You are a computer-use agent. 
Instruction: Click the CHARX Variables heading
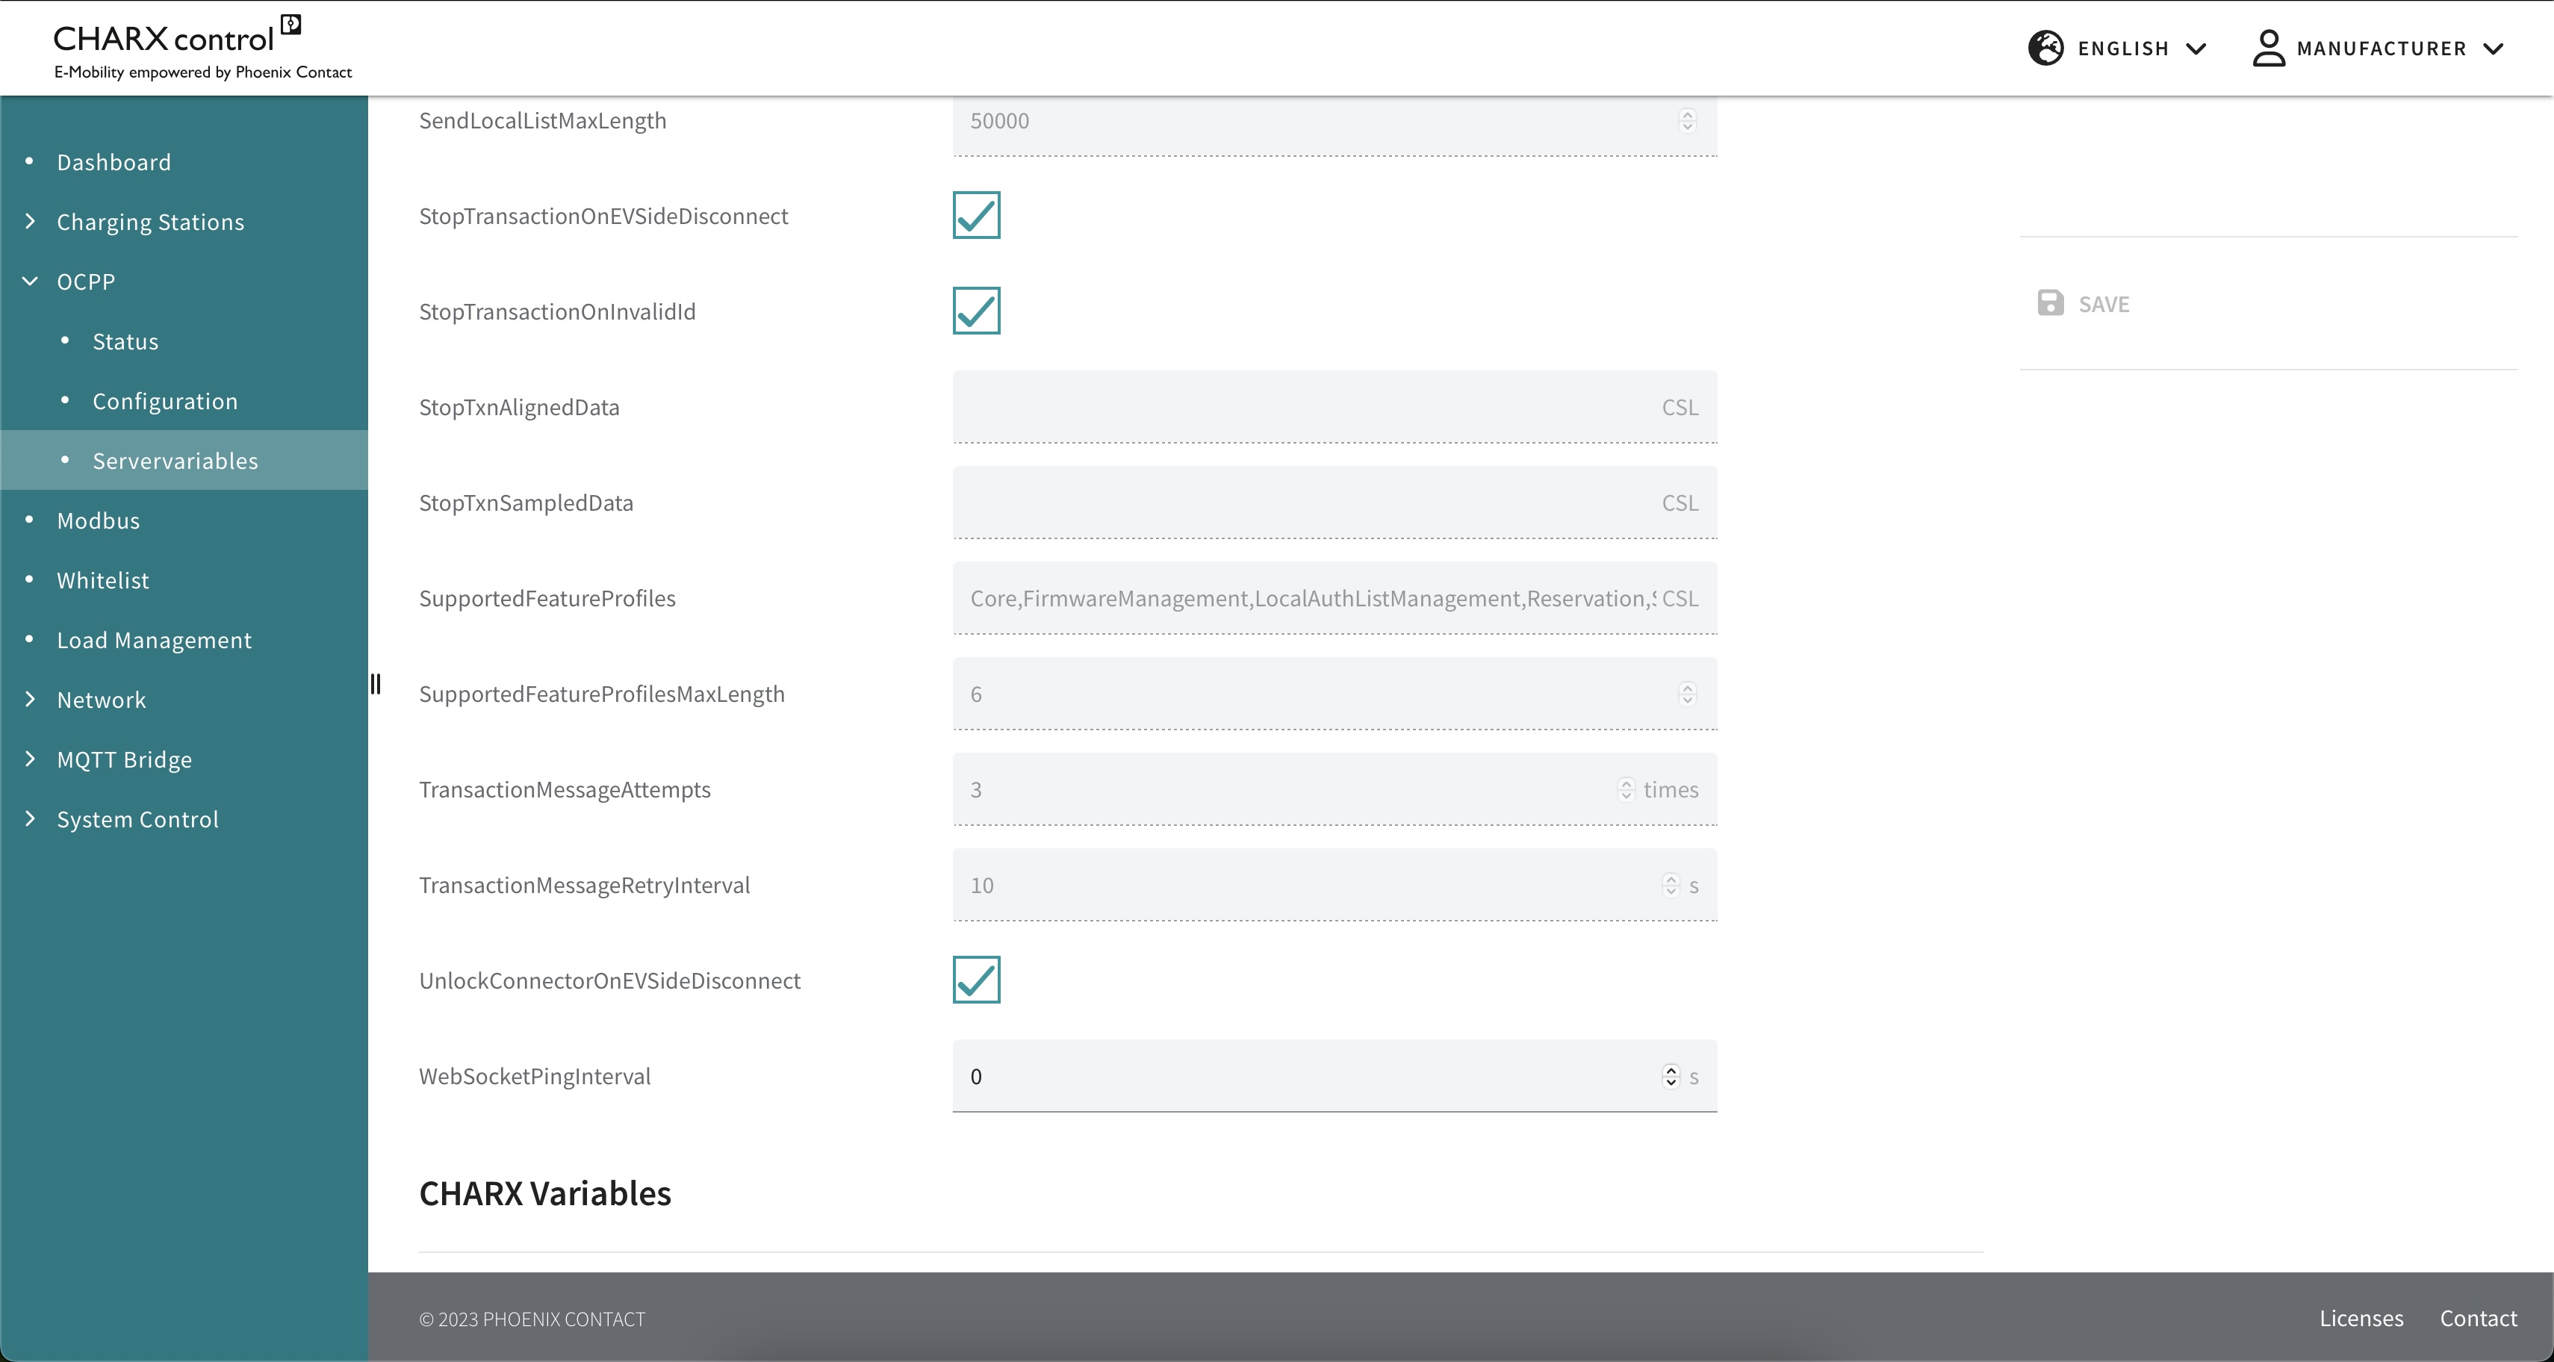click(545, 1192)
